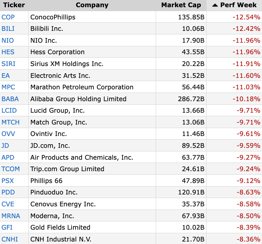
Task: Open the CNHI ticker link
Action: coord(10,239)
